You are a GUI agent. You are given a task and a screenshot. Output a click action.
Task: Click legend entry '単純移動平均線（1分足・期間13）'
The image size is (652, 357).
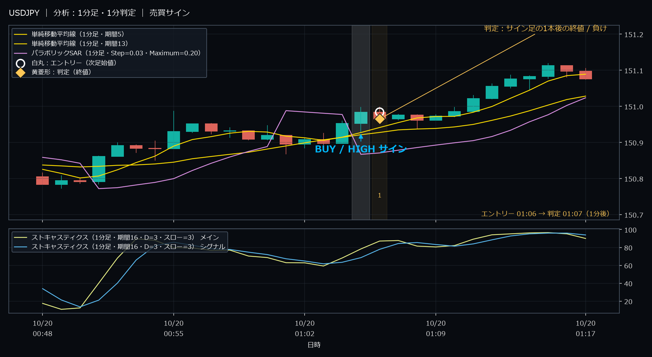[x=71, y=43]
